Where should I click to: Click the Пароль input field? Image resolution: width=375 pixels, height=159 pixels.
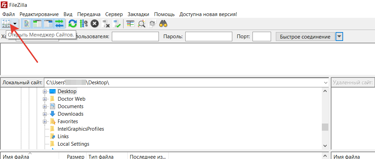209,37
